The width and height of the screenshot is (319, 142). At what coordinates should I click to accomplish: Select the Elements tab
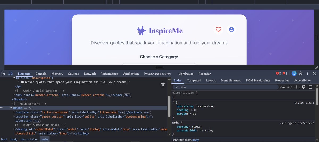24,74
